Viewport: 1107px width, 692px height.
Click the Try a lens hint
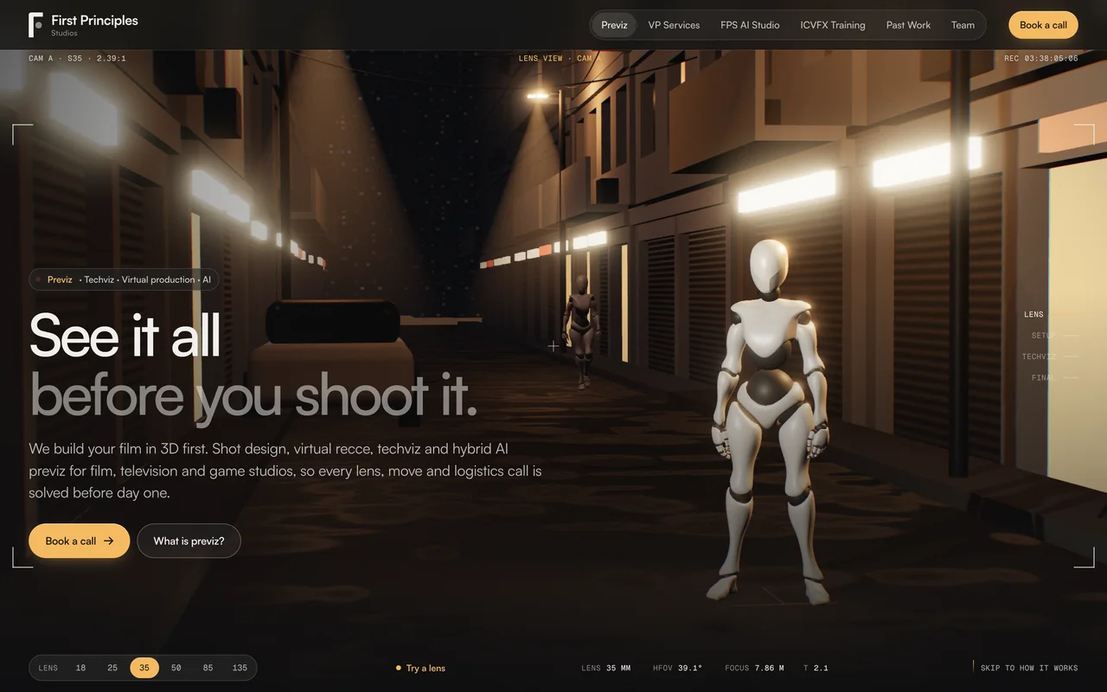click(x=420, y=668)
